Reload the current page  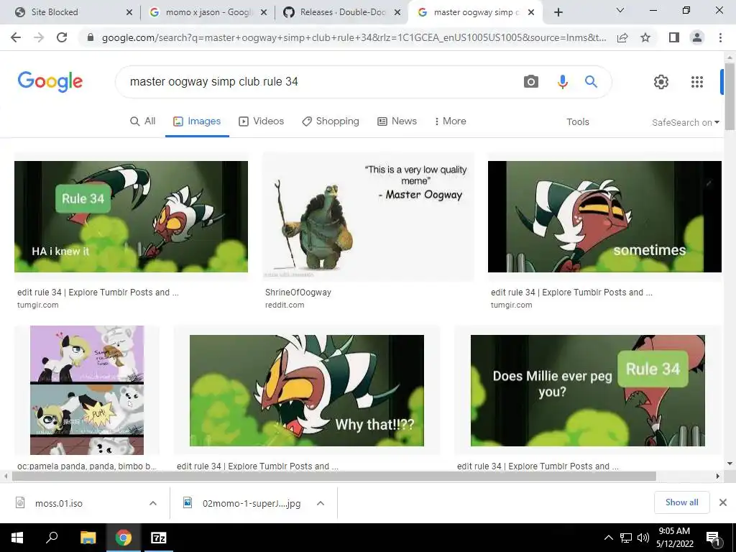pyautogui.click(x=62, y=37)
